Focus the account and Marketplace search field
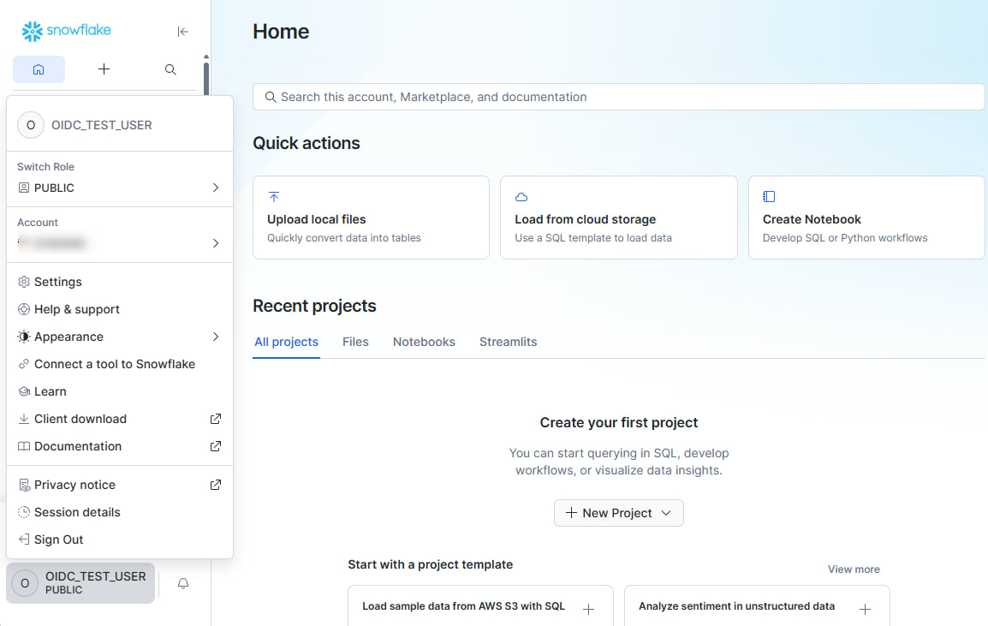 click(619, 97)
